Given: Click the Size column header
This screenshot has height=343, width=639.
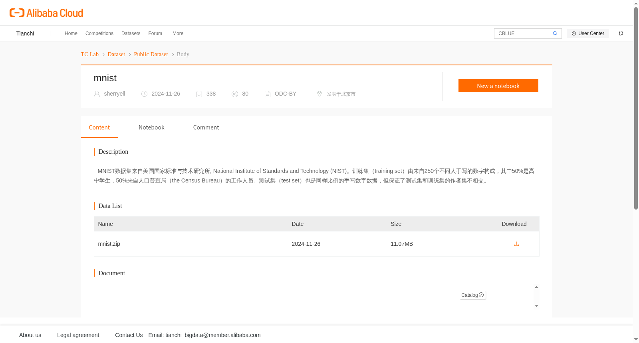Looking at the screenshot, I should click(x=396, y=224).
